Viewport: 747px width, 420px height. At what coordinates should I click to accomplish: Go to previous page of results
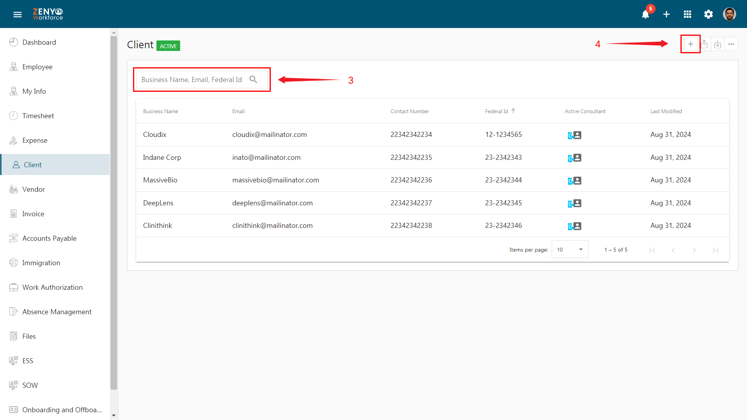click(673, 250)
